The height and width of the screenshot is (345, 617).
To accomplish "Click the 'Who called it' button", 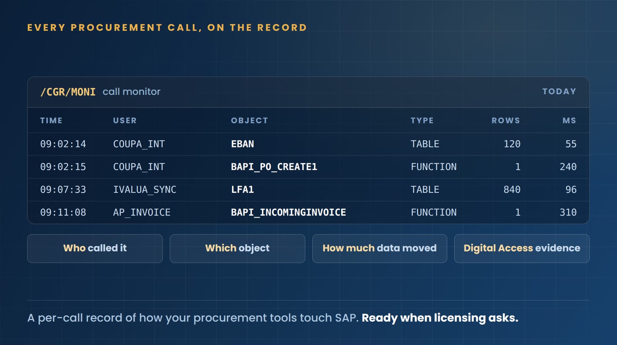I will tap(95, 248).
